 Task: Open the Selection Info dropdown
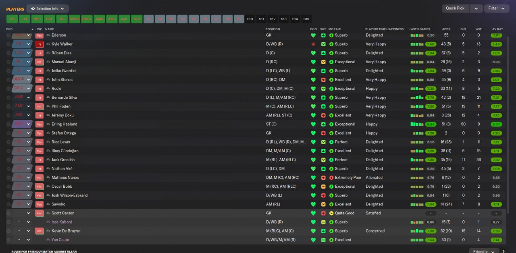tap(48, 8)
